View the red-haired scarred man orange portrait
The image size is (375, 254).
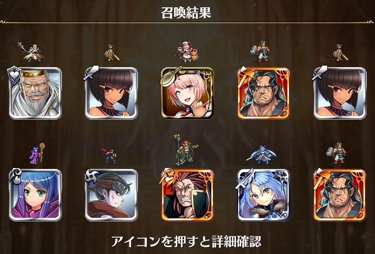click(187, 195)
